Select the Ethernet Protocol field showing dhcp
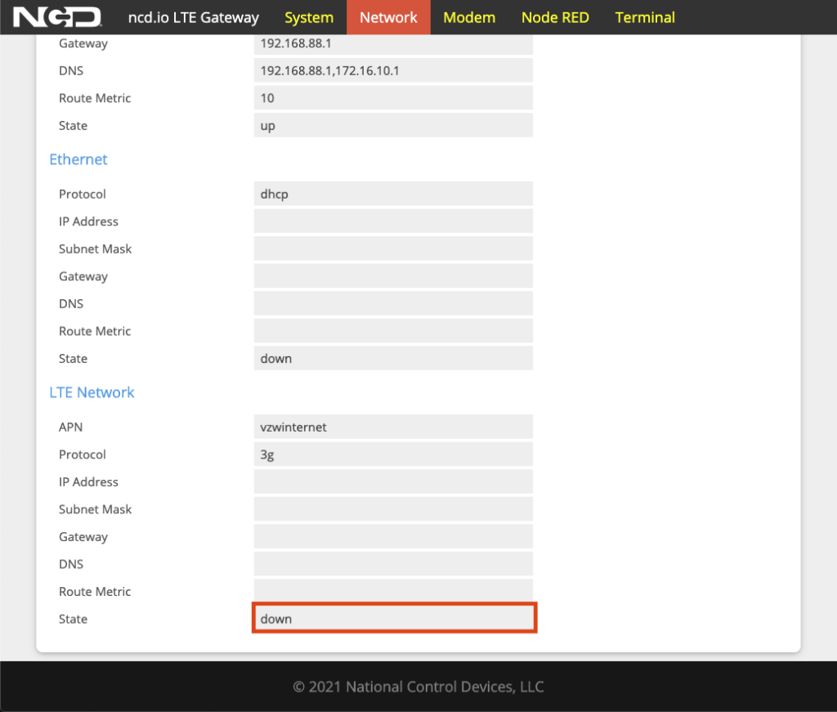The width and height of the screenshot is (837, 712). point(393,195)
